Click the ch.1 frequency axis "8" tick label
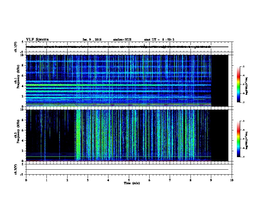Viewport: 261px width, 202px height. click(x=23, y=65)
